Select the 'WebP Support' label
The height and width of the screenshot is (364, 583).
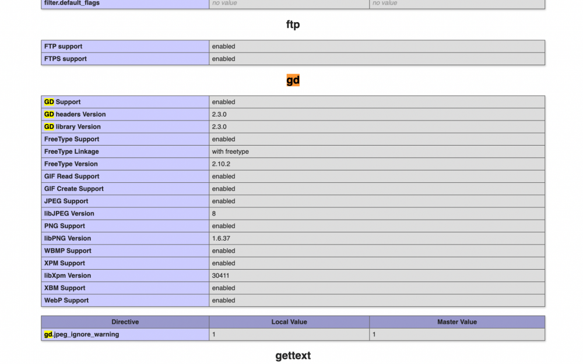coord(66,301)
